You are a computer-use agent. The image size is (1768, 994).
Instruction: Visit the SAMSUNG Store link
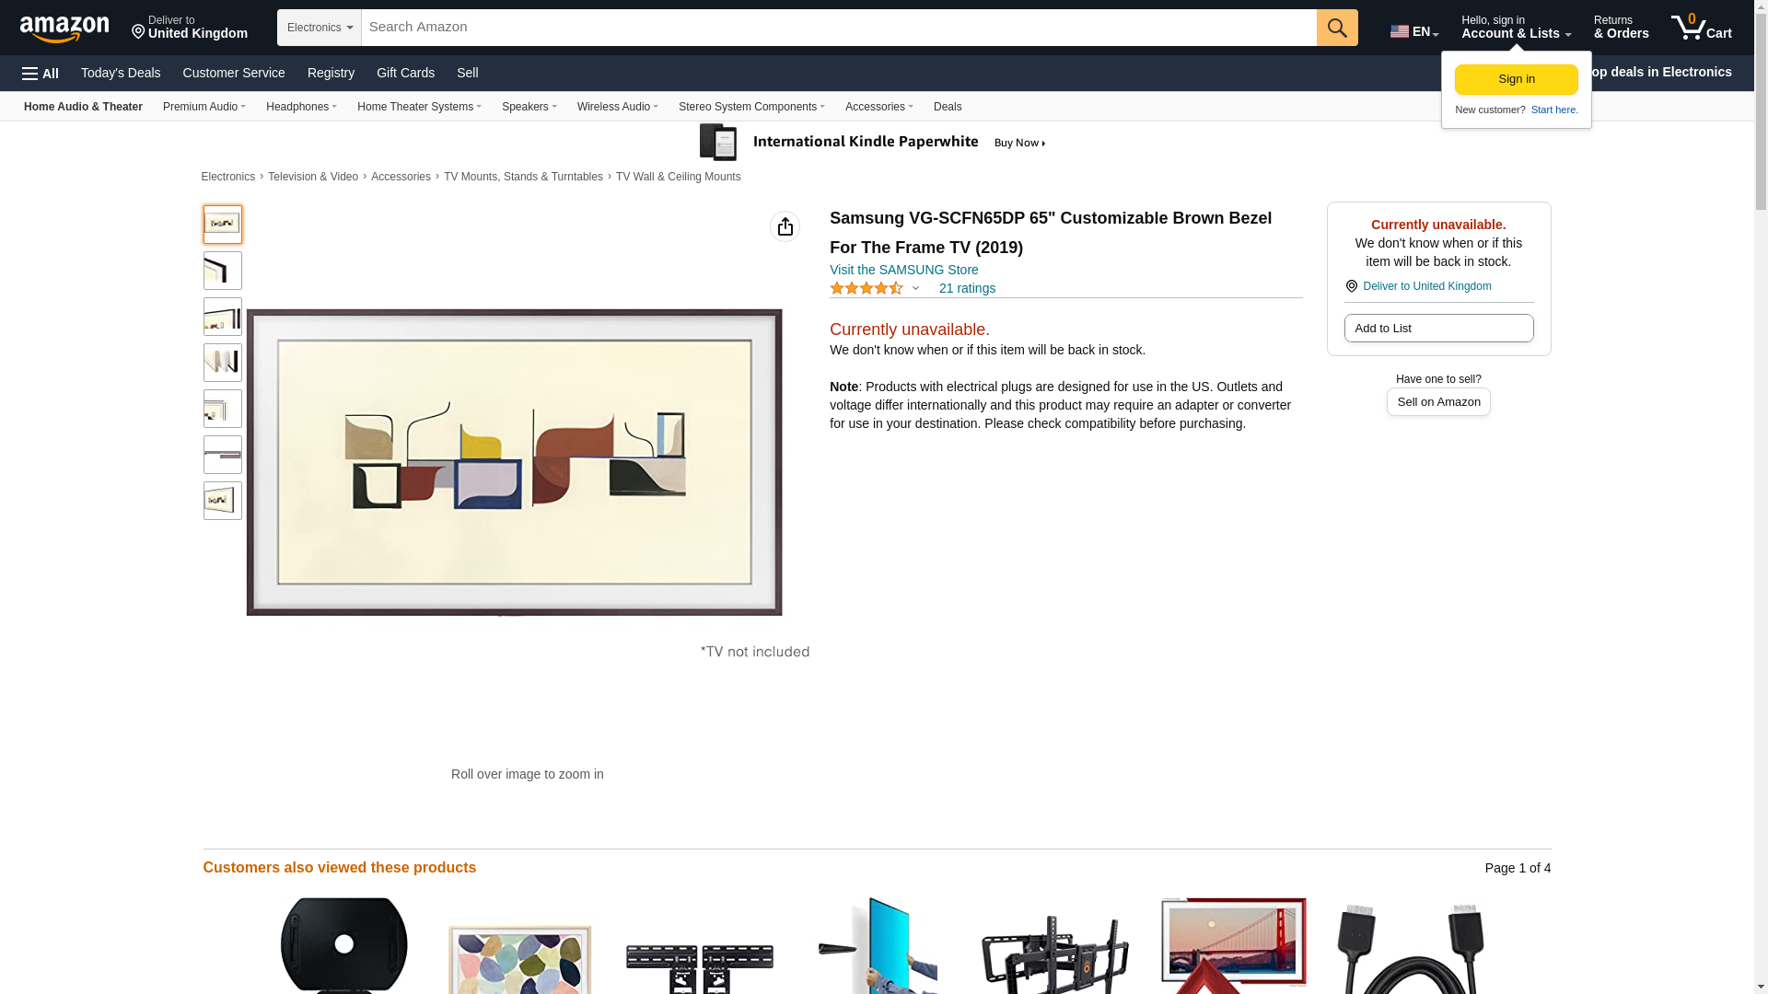(903, 270)
